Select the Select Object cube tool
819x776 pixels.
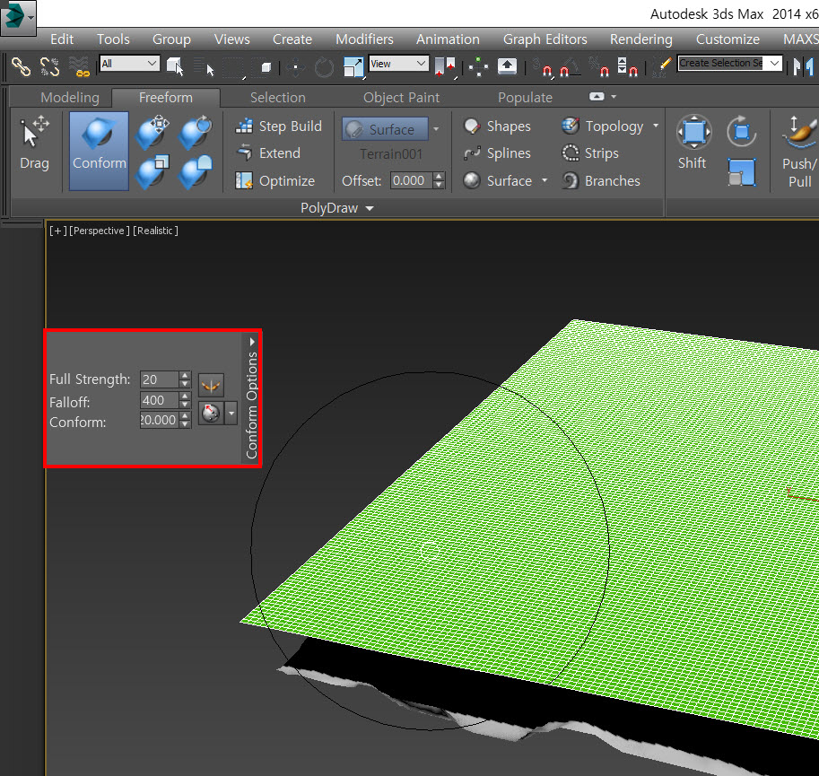175,66
